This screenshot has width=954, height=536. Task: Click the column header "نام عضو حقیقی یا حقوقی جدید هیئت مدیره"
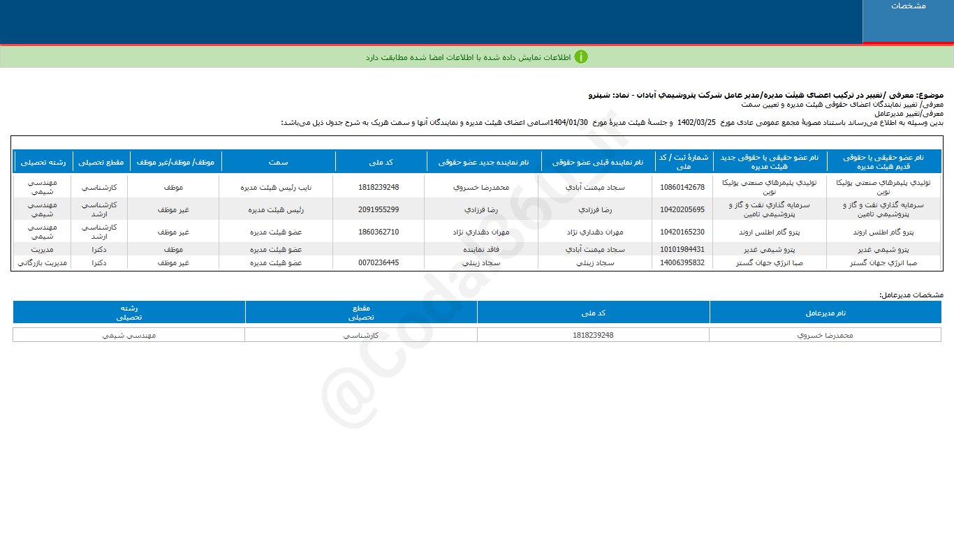(769, 162)
